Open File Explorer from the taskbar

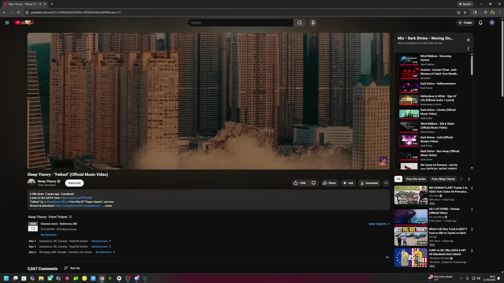41,278
